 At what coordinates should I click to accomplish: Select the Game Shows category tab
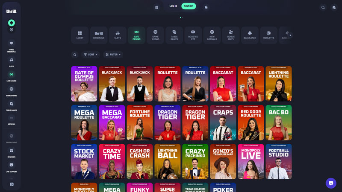[155, 35]
